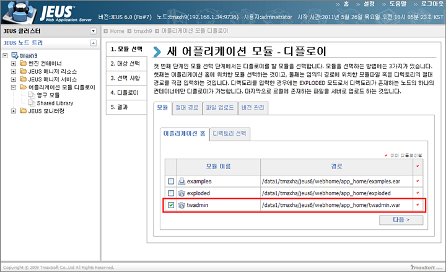Click the open folder icon of 어플리케이션 모듈 디플로이

coord(24,87)
